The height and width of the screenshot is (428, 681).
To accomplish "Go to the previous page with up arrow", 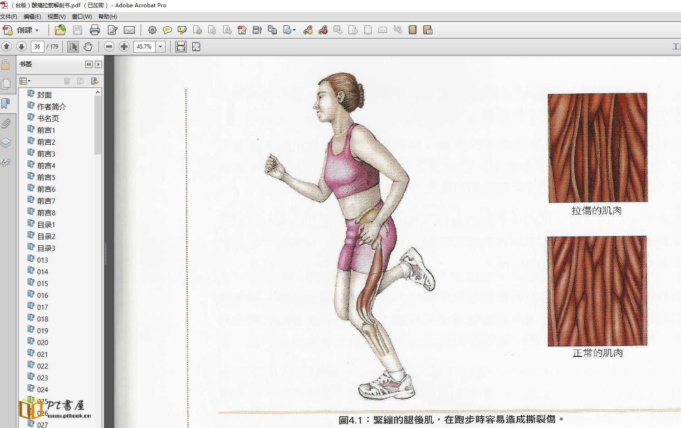I will coord(7,47).
